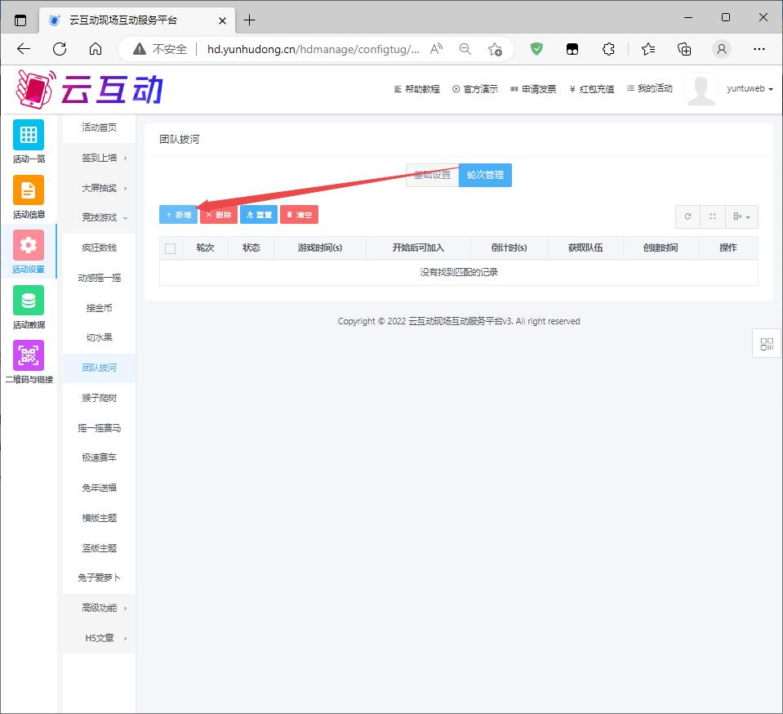Select the 轮次管理 tab
Viewport: 783px width, 714px height.
pos(485,176)
